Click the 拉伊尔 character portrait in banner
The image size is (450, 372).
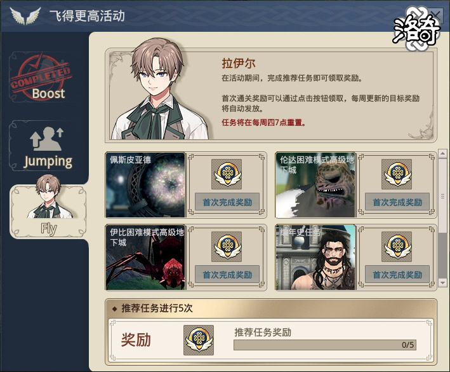161,89
